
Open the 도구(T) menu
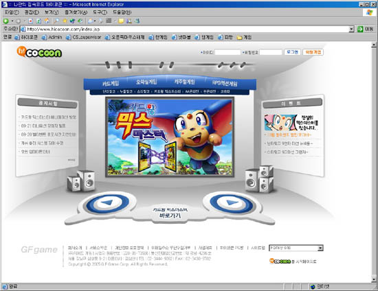coord(100,12)
